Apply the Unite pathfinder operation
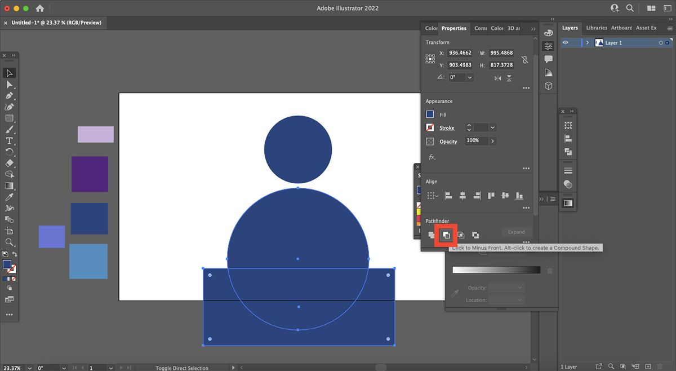 432,235
